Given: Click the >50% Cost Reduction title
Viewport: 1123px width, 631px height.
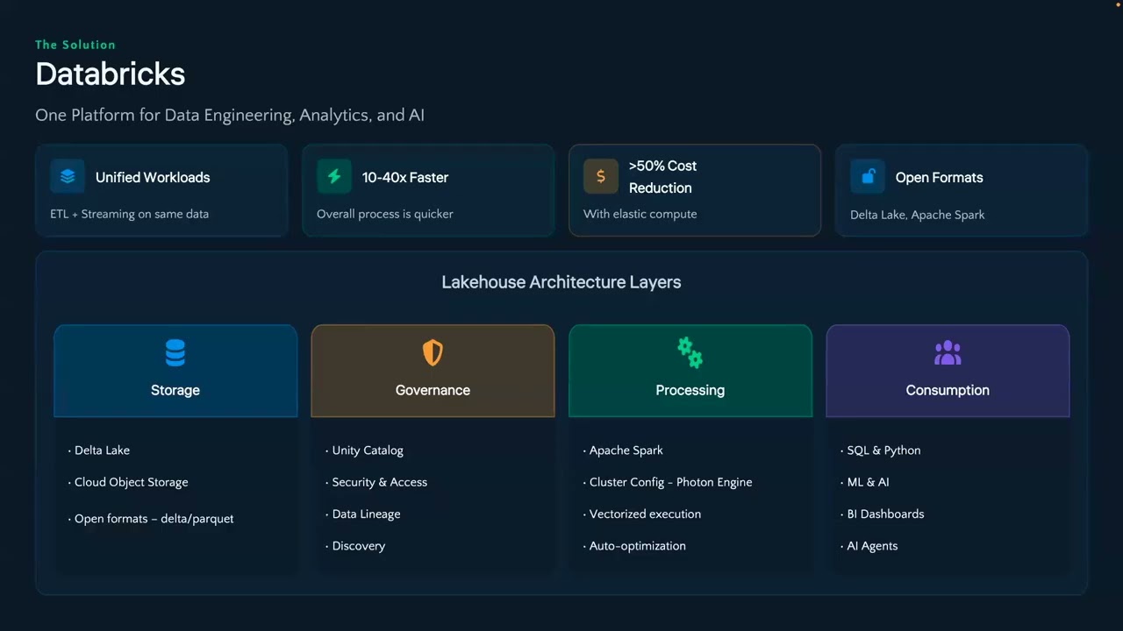Looking at the screenshot, I should click(x=662, y=177).
